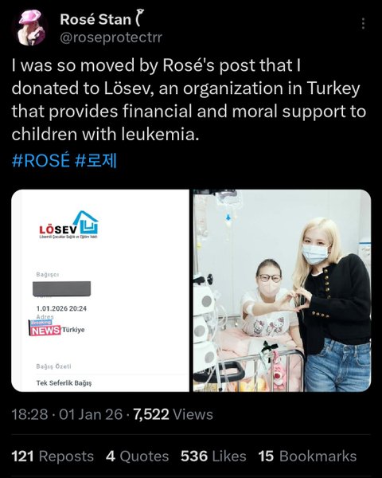The image size is (382, 478).
Task: View the hospital visit photo
Action: 282,290
